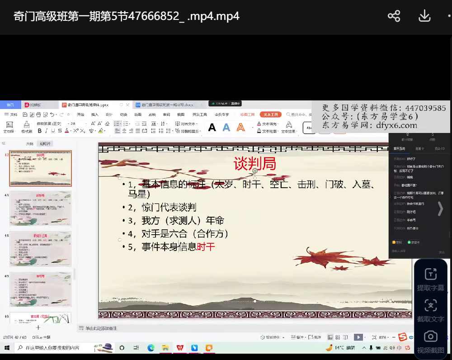Toggle Italic formatting

coord(46,131)
